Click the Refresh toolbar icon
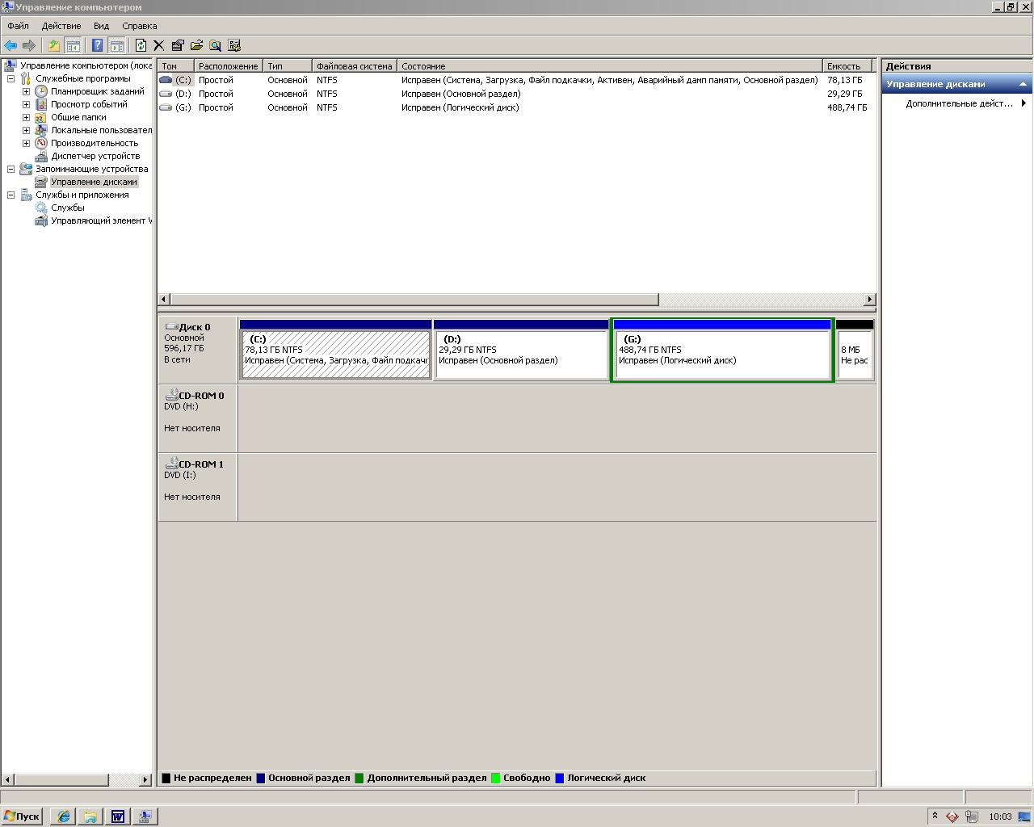 click(x=141, y=46)
